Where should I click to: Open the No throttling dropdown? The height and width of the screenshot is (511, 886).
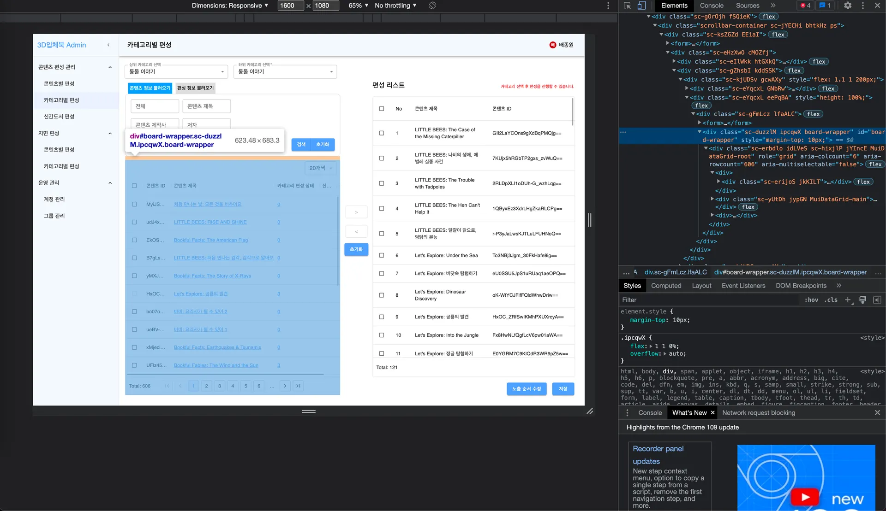[395, 6]
